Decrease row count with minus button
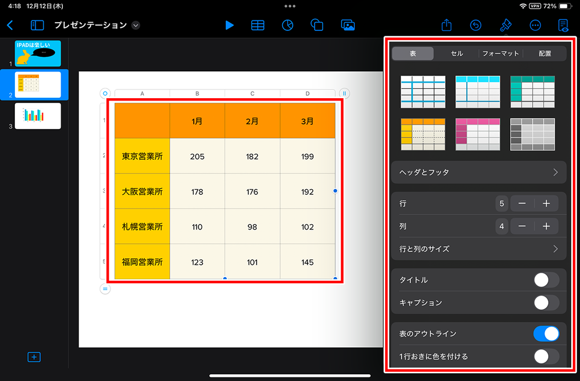Viewport: 580px width, 381px height. click(x=522, y=204)
